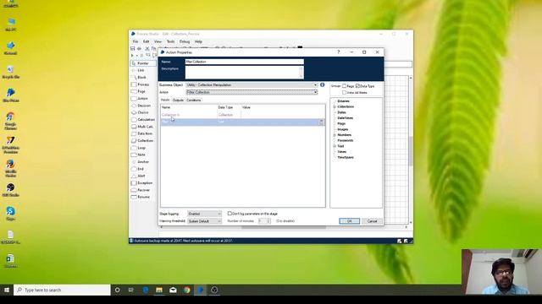Select Times in the data tree
The width and height of the screenshot is (542, 304).
coord(342,152)
